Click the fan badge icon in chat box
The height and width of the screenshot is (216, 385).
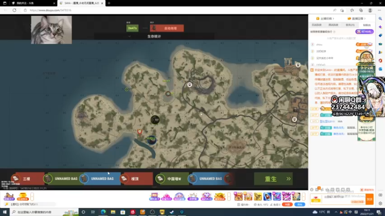coord(316,199)
